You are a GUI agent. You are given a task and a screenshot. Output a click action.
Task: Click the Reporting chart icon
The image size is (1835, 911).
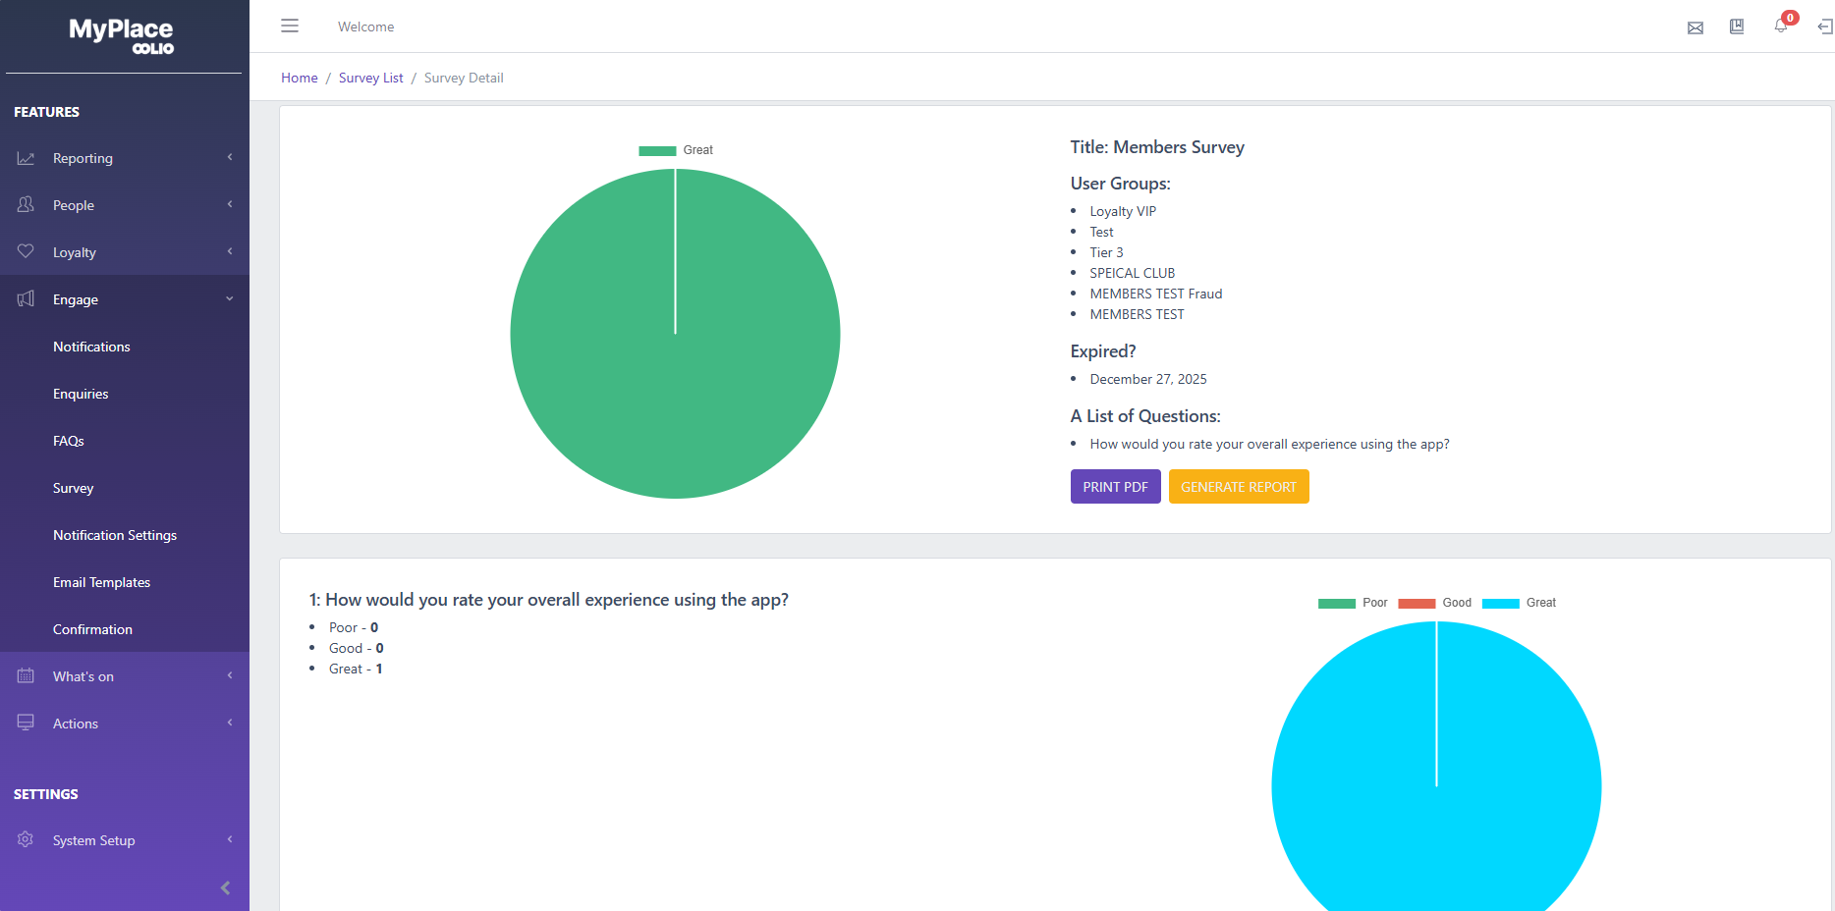tap(26, 158)
